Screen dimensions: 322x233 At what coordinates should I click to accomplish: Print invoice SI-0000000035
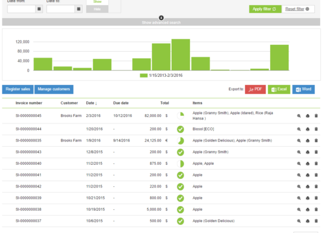307,141
